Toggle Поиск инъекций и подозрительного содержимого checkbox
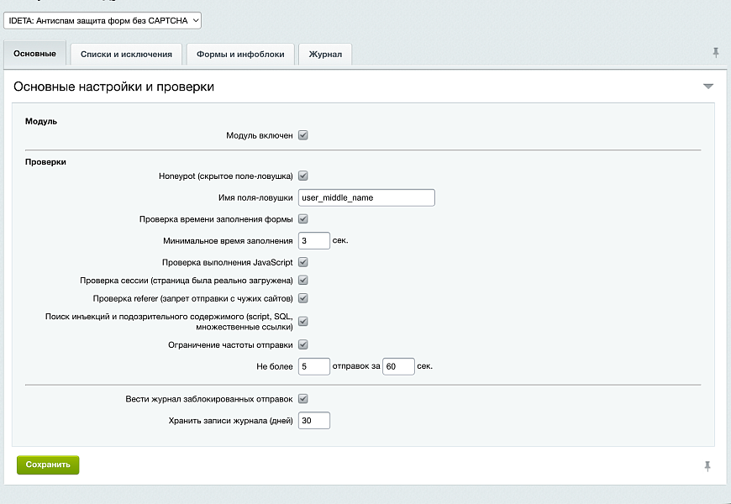The image size is (731, 504). click(303, 321)
